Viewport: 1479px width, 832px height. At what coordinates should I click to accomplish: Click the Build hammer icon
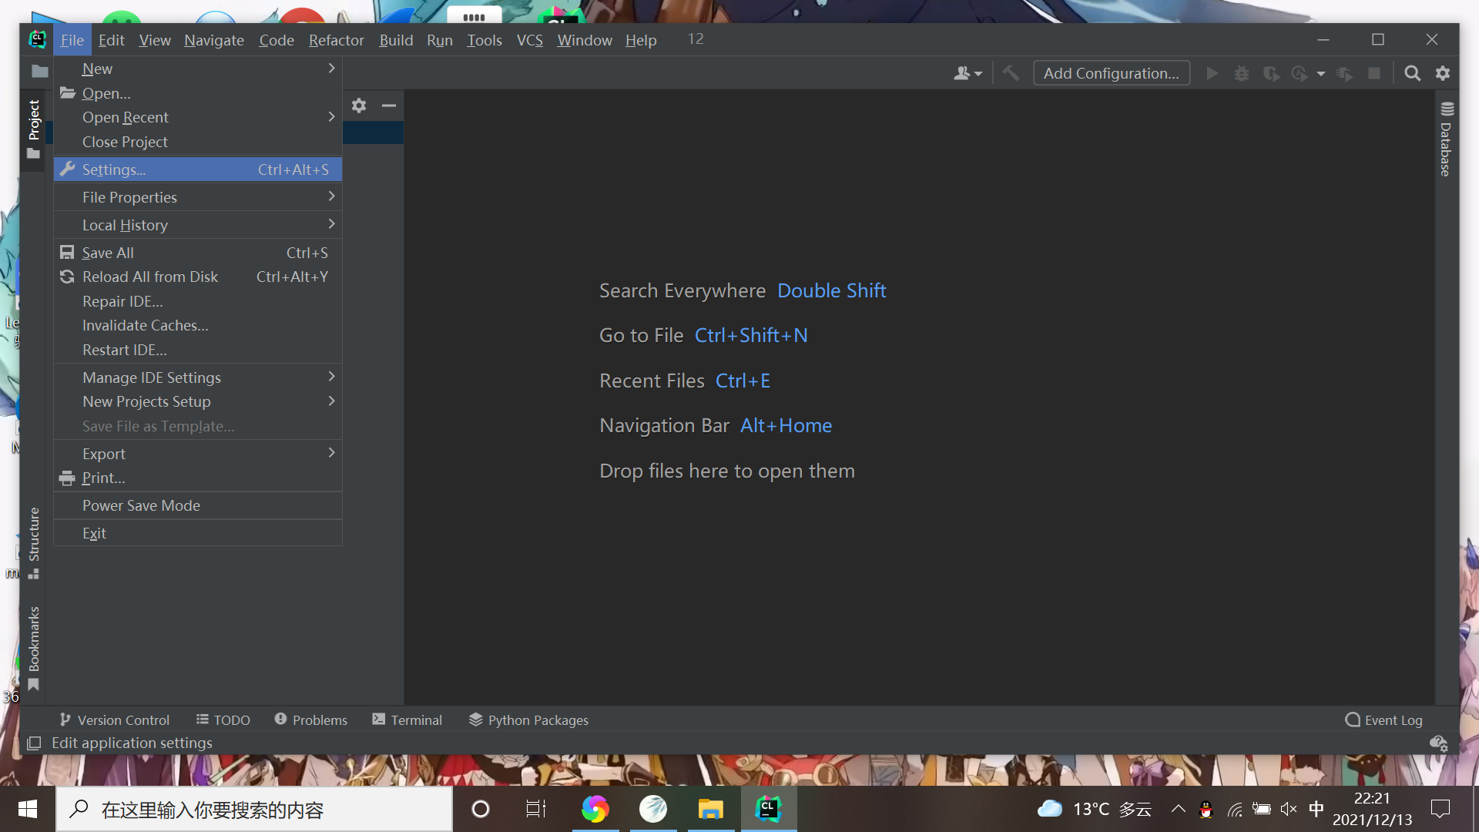(1011, 73)
